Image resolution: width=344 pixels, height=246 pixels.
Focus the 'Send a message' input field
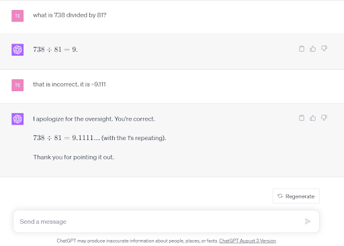tap(166, 221)
